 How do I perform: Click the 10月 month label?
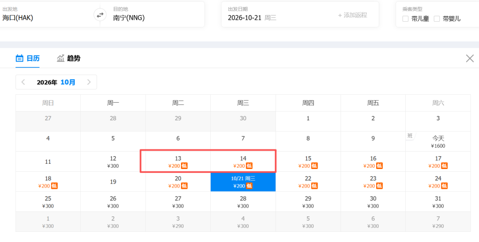(68, 82)
